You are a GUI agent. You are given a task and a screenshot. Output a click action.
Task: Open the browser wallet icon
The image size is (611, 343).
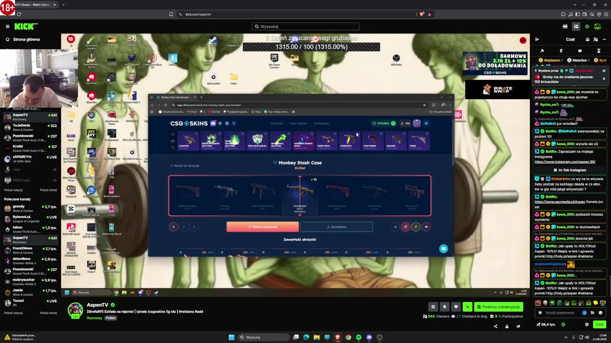click(584, 14)
